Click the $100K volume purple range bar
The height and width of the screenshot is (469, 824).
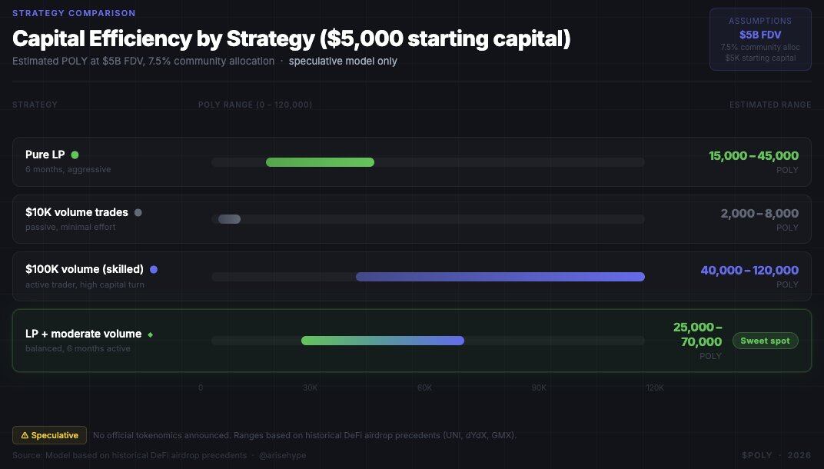(x=500, y=277)
